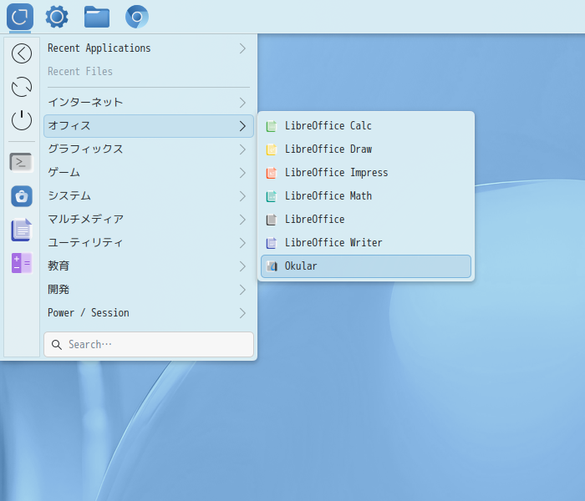This screenshot has width=585, height=501.
Task: Click the LibreOffice Writer blue icon
Action: point(272,243)
